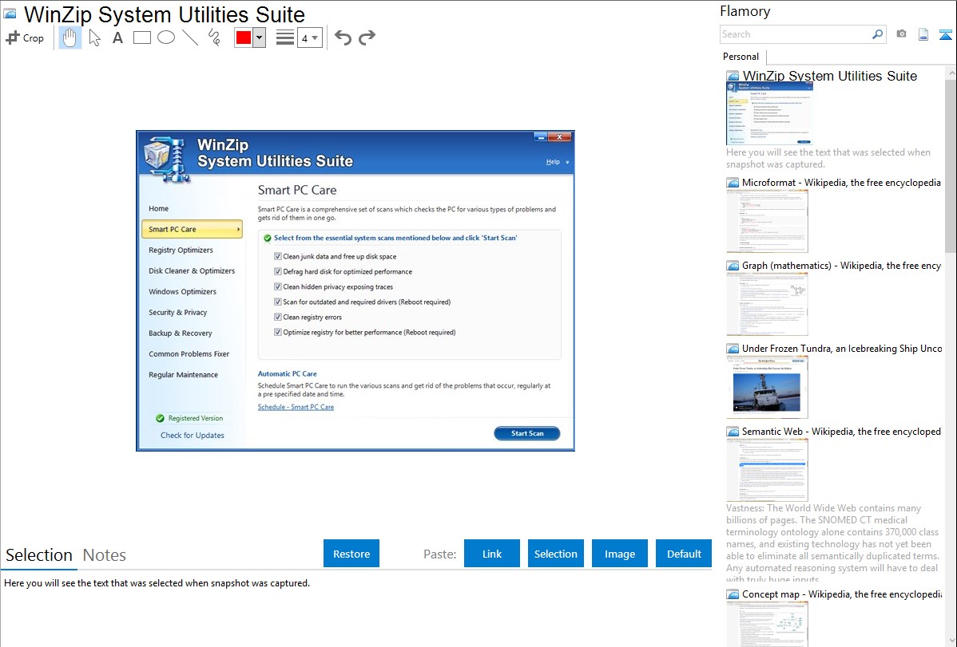Choose the text annotation tool
957x647 pixels.
(x=117, y=37)
